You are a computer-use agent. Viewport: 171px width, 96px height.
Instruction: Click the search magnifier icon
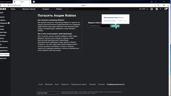(x=67, y=9)
